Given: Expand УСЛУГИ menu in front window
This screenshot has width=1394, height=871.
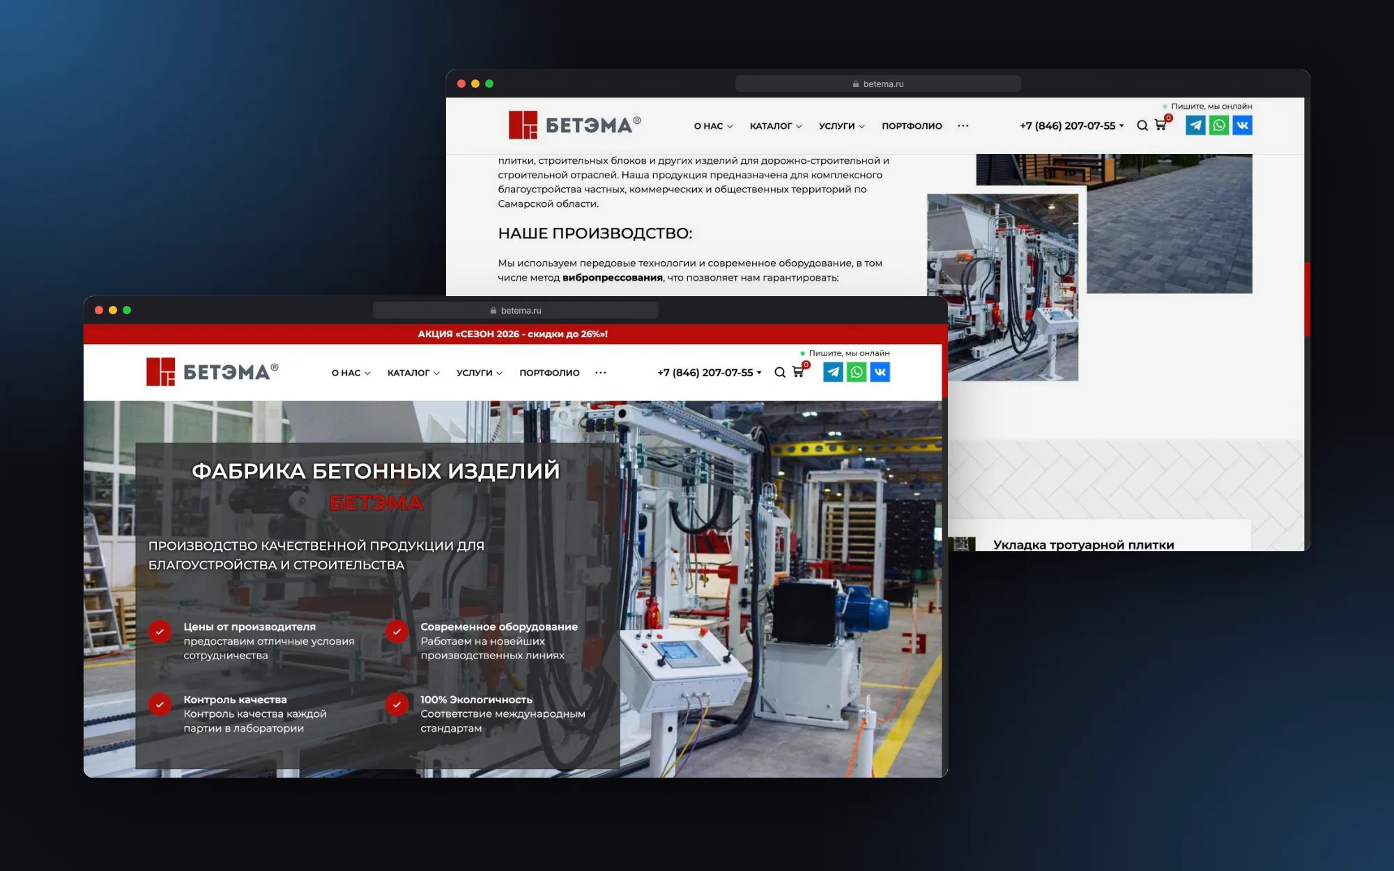Looking at the screenshot, I should (480, 373).
